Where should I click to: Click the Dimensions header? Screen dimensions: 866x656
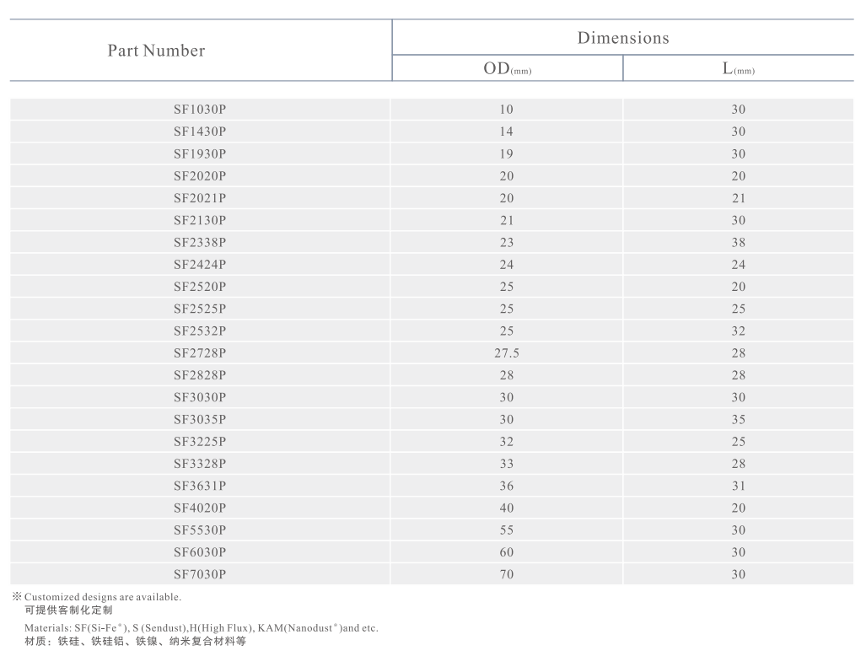(623, 38)
